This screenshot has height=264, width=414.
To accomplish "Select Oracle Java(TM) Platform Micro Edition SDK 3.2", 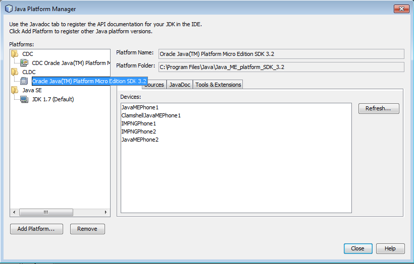I will pos(89,81).
